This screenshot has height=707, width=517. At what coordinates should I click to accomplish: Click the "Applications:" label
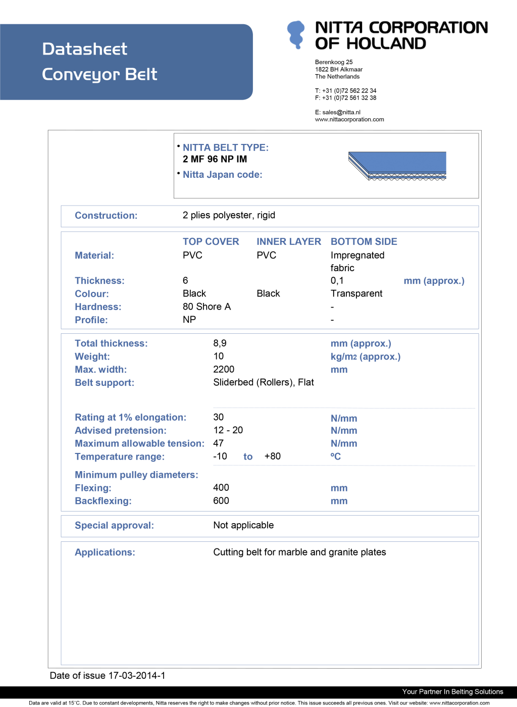pos(105,552)
